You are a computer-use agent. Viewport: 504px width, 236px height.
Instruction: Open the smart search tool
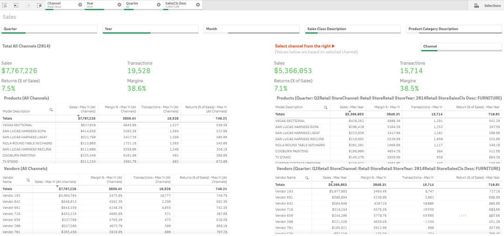(x=5, y=5)
